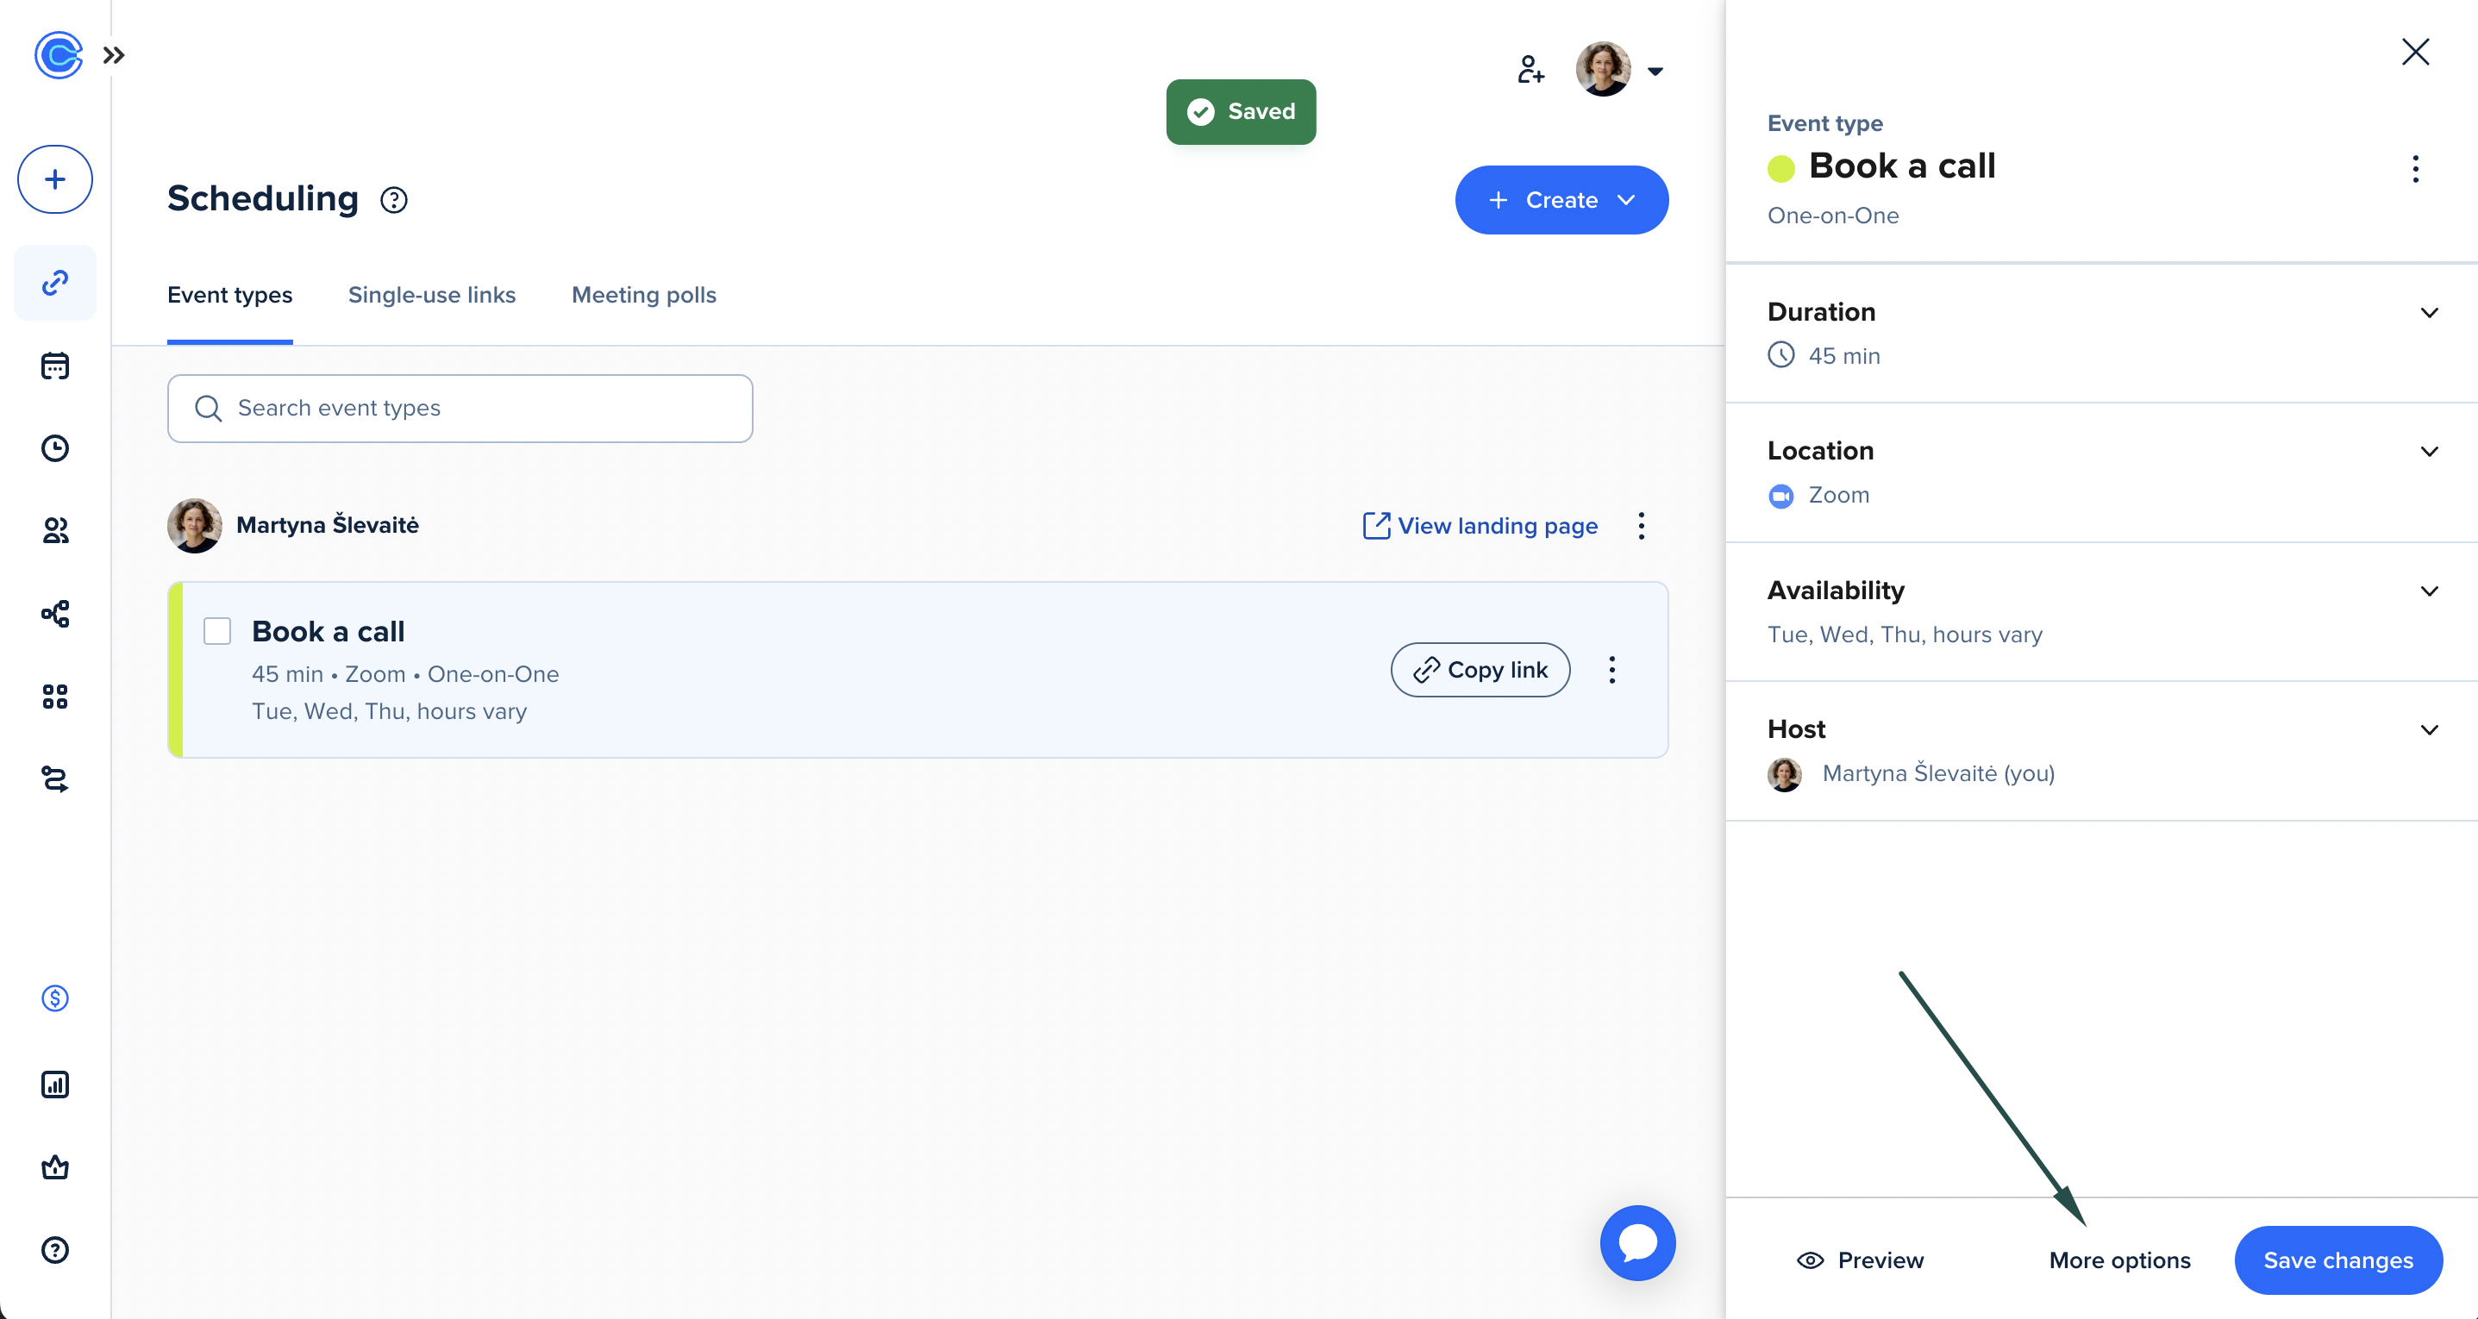Click the Tue, Wed, Thu, hours vary text in panel
Image resolution: width=2478 pixels, height=1319 pixels.
click(x=1905, y=635)
